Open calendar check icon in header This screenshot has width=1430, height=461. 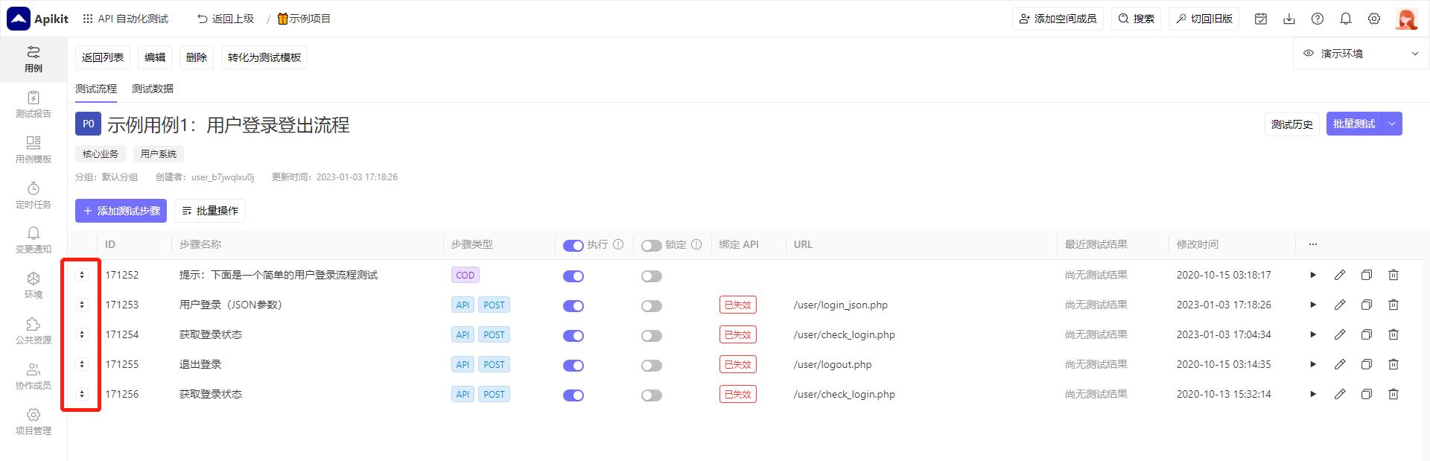click(1261, 19)
